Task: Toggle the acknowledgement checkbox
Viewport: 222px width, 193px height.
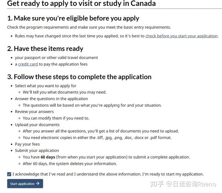Action: click(x=9, y=174)
